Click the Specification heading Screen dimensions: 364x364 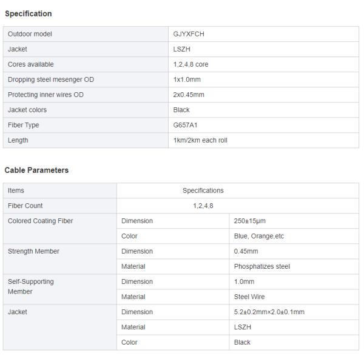tap(28, 13)
